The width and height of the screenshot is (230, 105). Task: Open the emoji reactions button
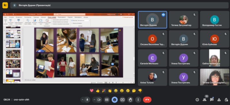point(114,100)
